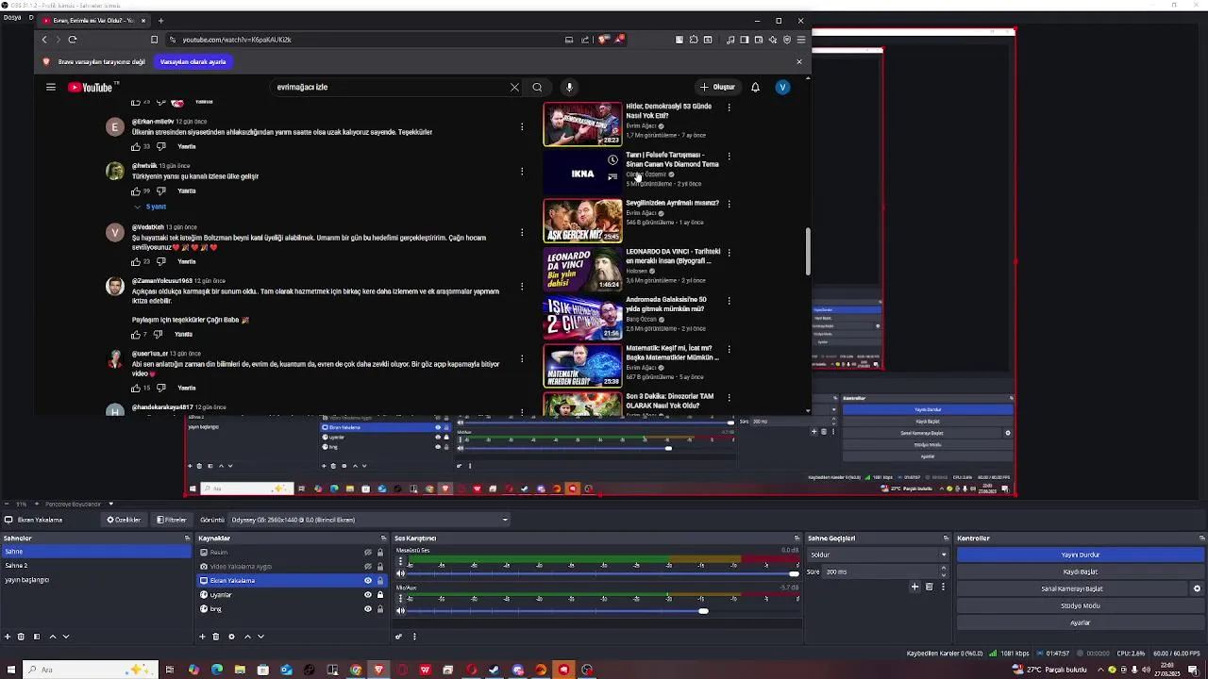Open scene filters icon in Sahneler toolbar
This screenshot has height=679, width=1208.
(37, 637)
